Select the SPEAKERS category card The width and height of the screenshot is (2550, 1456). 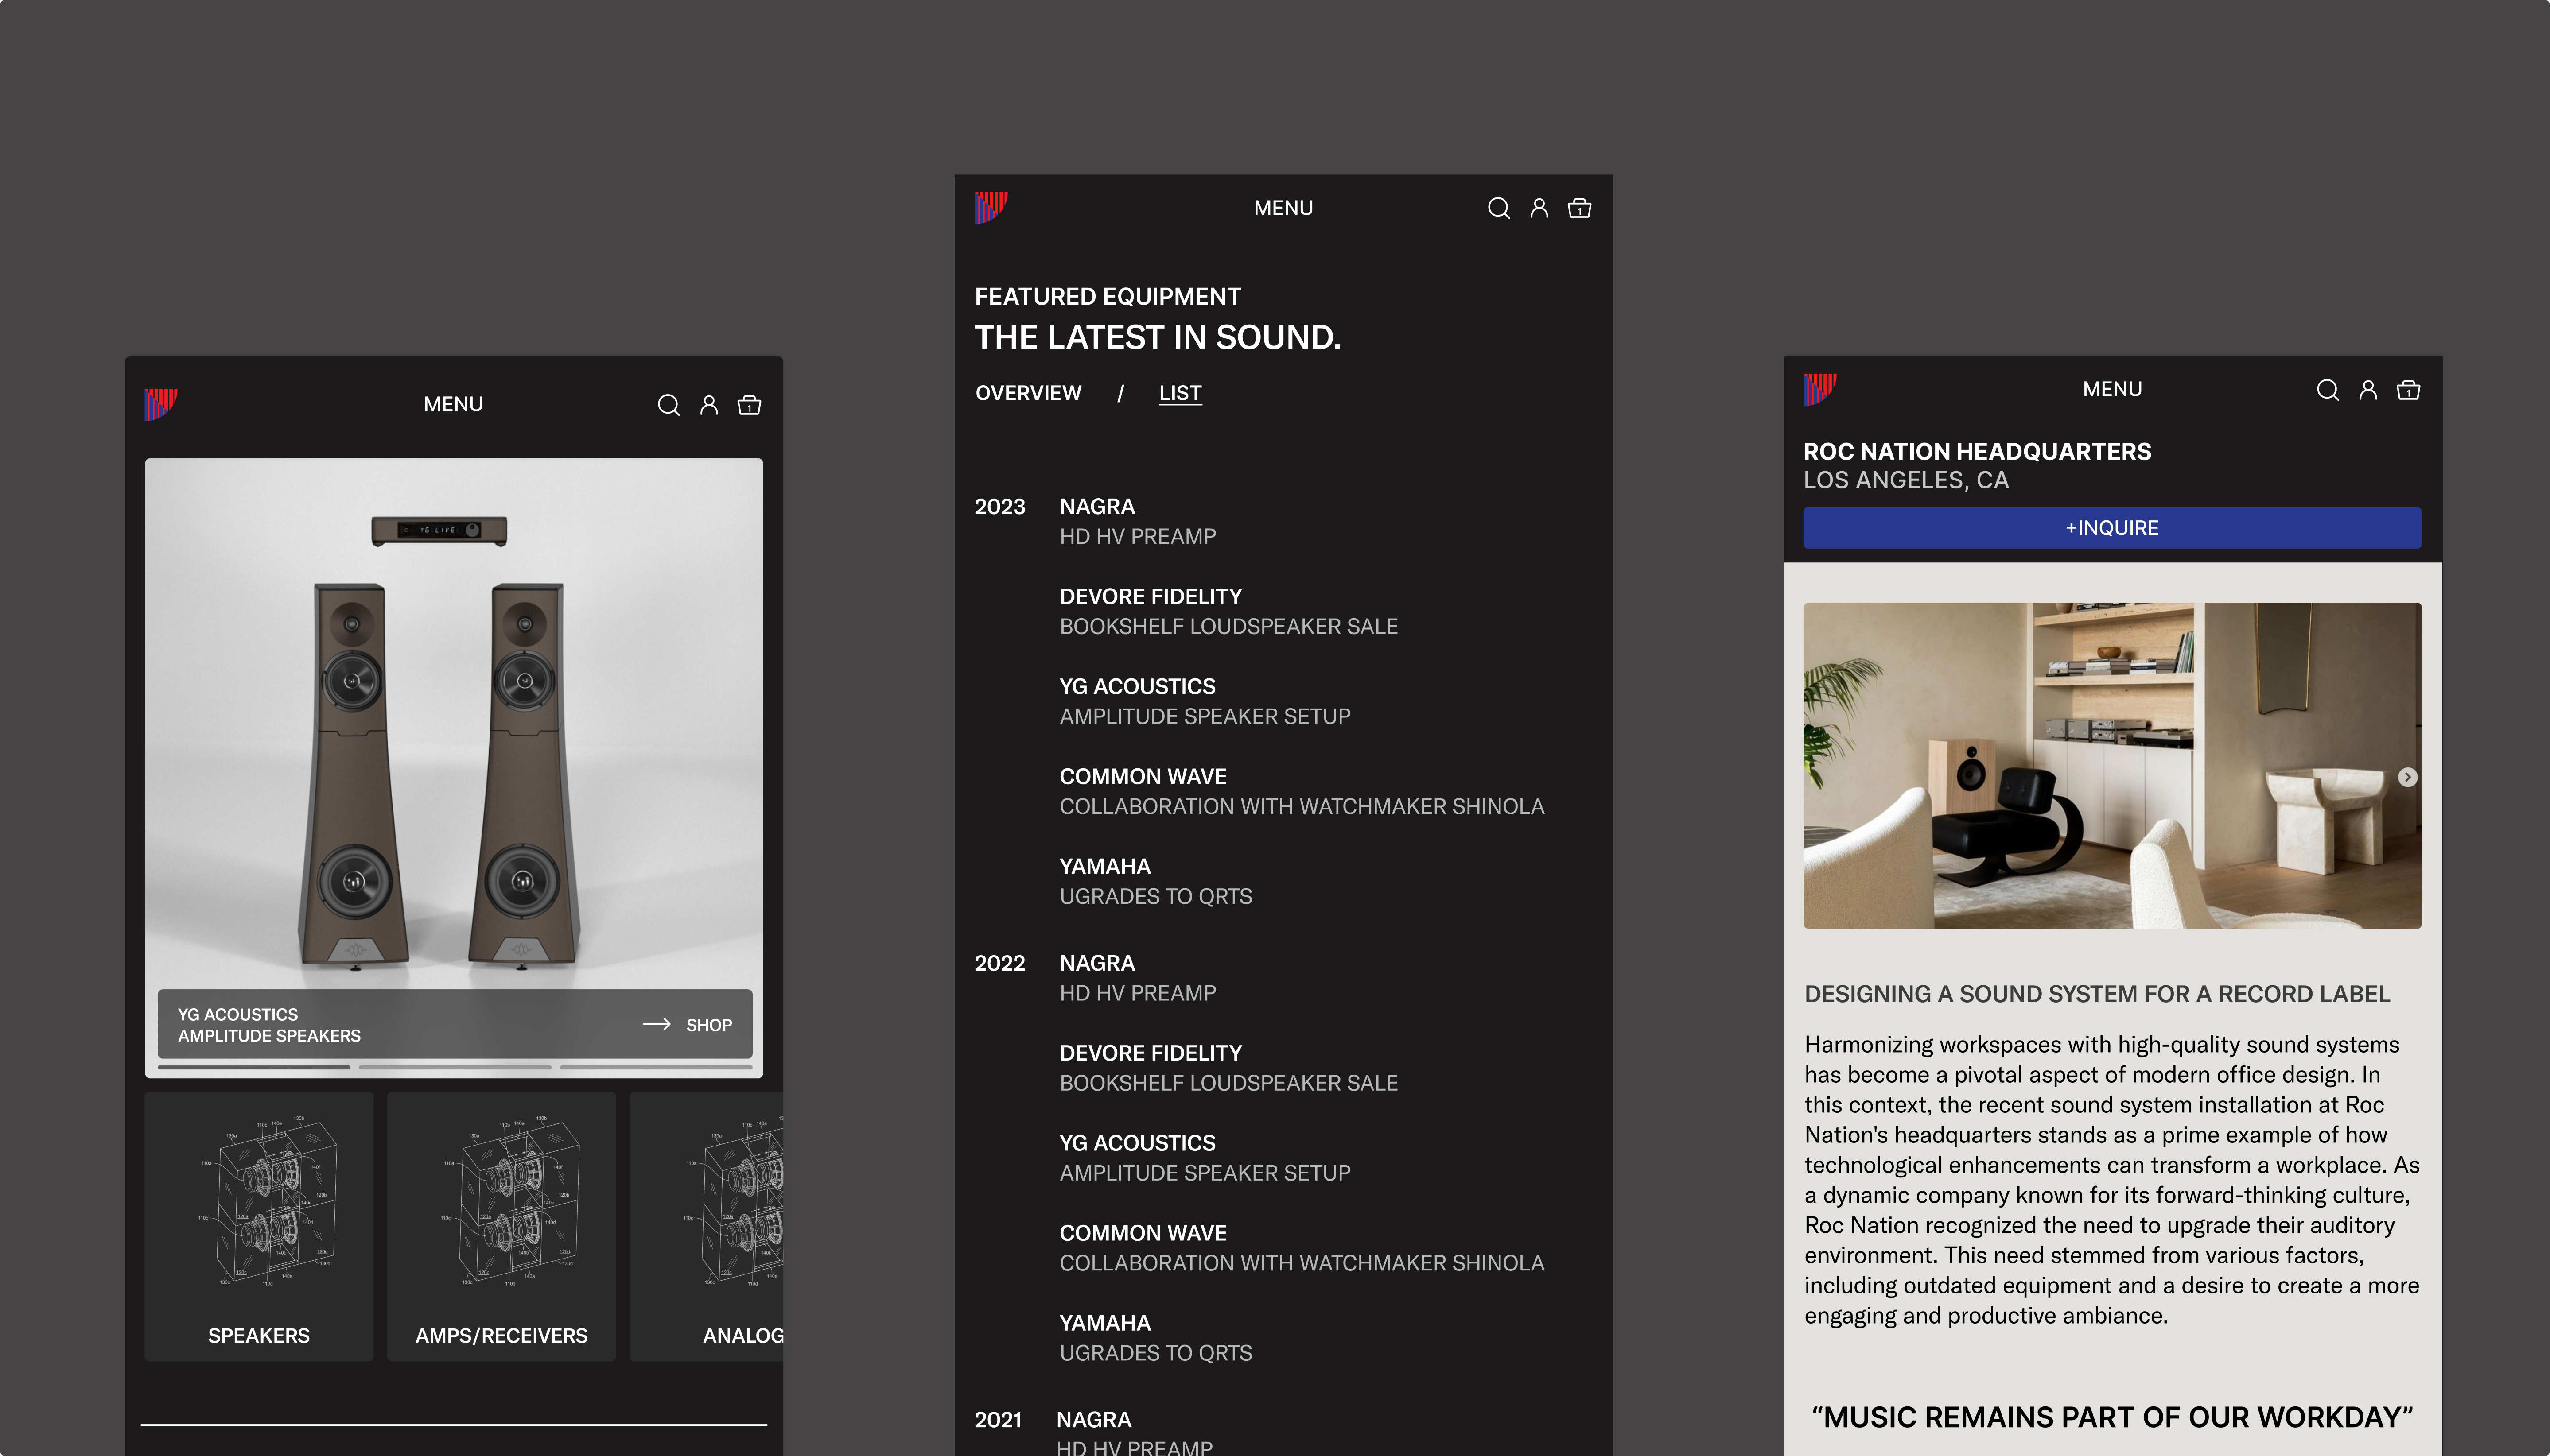coord(258,1226)
